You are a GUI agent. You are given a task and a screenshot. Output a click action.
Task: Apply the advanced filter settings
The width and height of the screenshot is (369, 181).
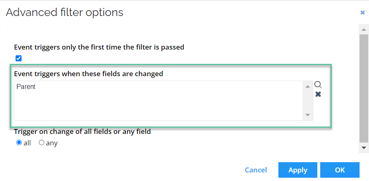[298, 170]
